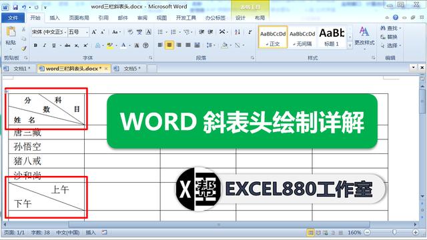
Task: Click the Format Painter brush icon
Action: pyautogui.click(x=24, y=49)
